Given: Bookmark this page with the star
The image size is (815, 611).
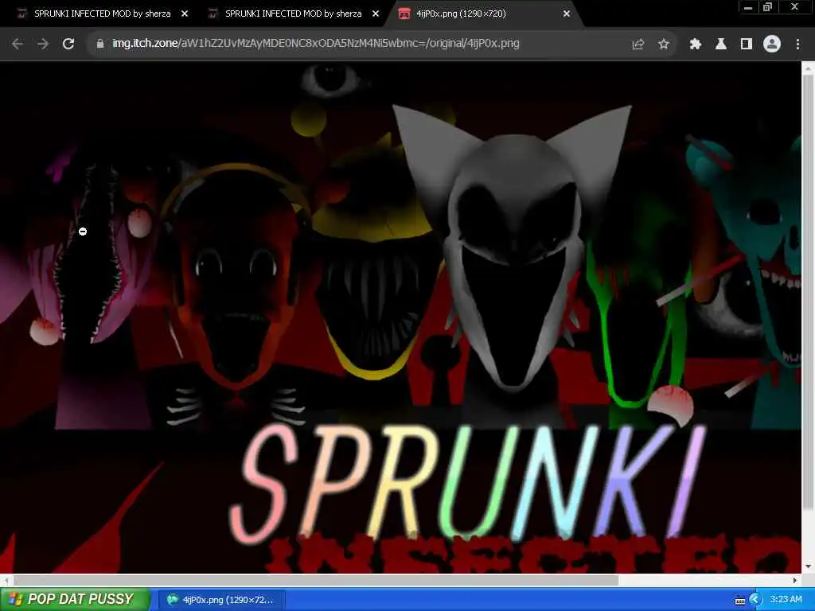Looking at the screenshot, I should click(x=663, y=45).
